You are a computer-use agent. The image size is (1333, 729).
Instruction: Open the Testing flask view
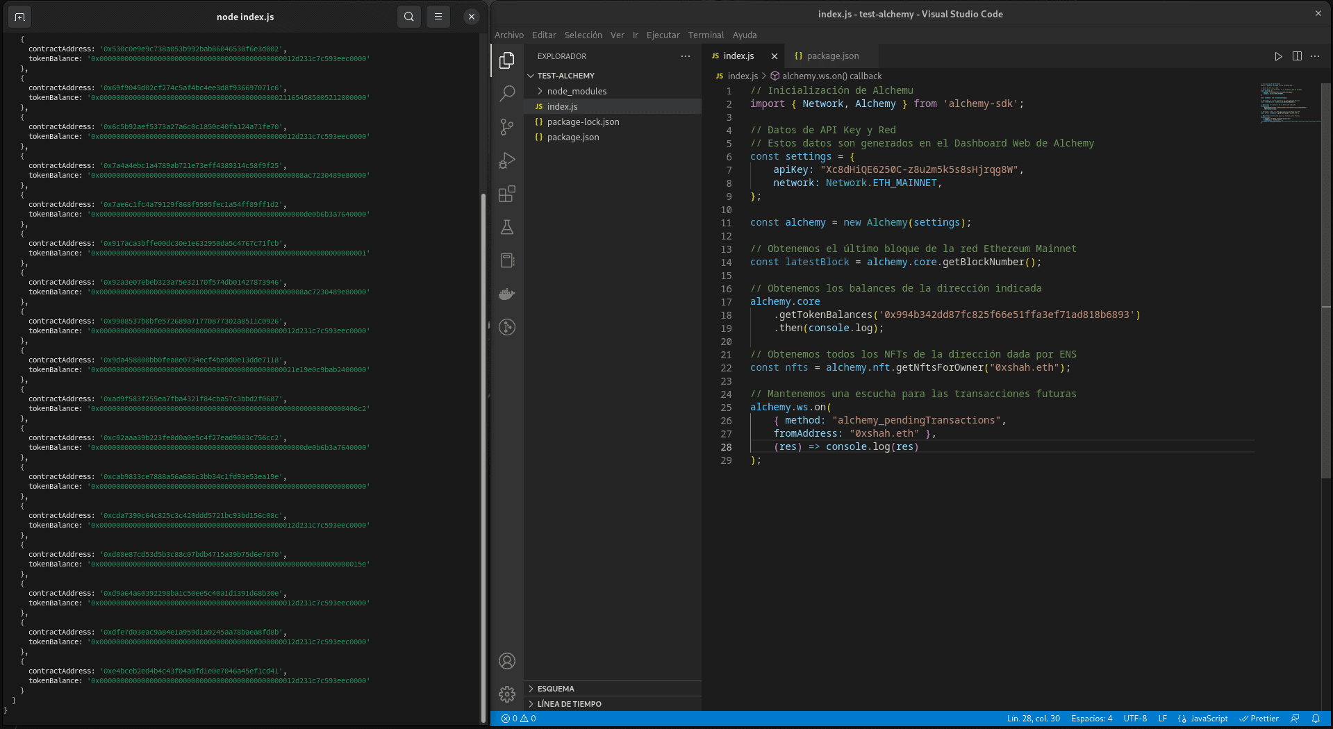(507, 227)
